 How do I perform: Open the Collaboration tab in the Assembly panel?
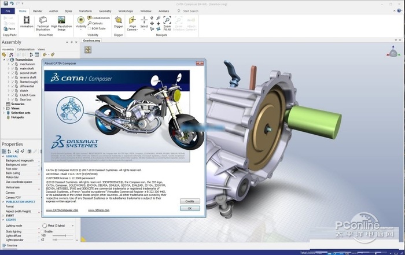[x=25, y=50]
